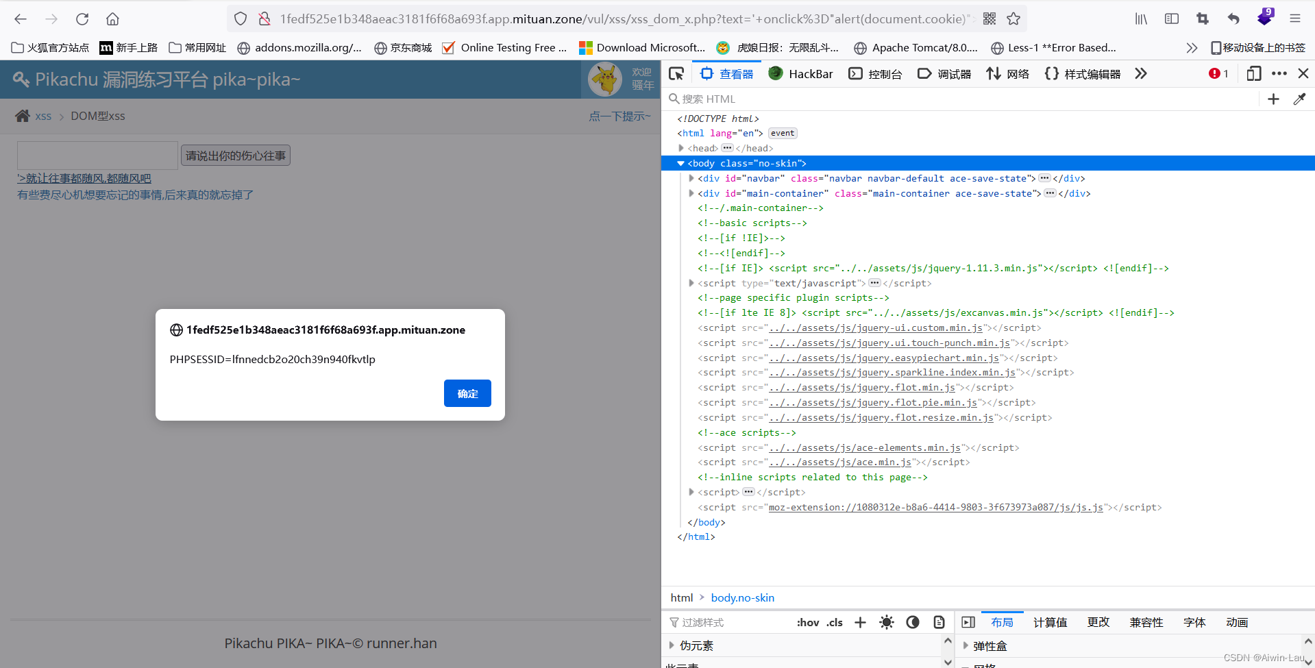Toggle responsive design mode icon
This screenshot has width=1315, height=668.
click(1254, 74)
